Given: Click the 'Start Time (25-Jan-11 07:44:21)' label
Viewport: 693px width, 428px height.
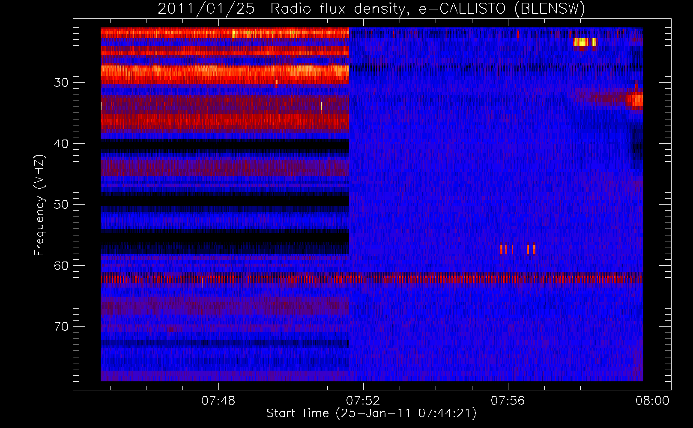Looking at the screenshot, I should pos(371,413).
